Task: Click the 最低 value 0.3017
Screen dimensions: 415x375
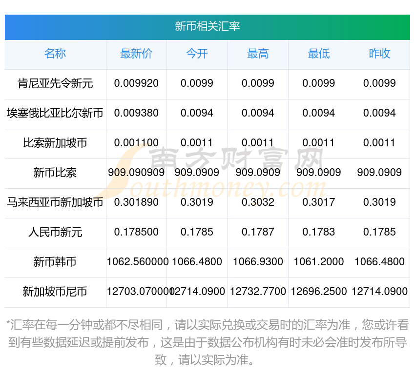Action: coord(319,202)
